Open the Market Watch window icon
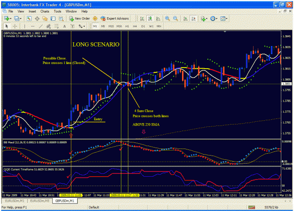This screenshot has width=294, height=211. coord(29,18)
